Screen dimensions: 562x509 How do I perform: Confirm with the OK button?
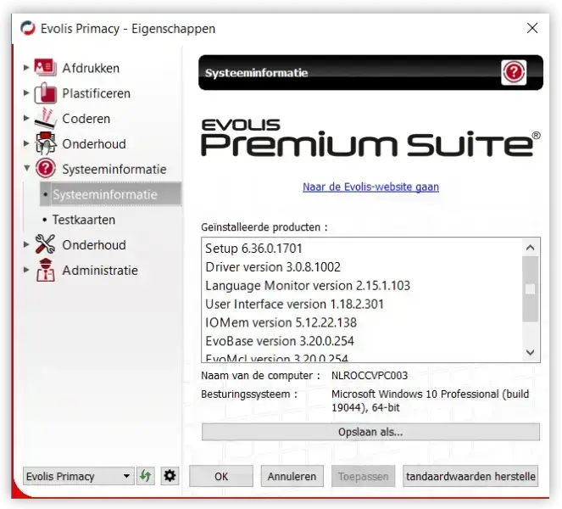221,477
